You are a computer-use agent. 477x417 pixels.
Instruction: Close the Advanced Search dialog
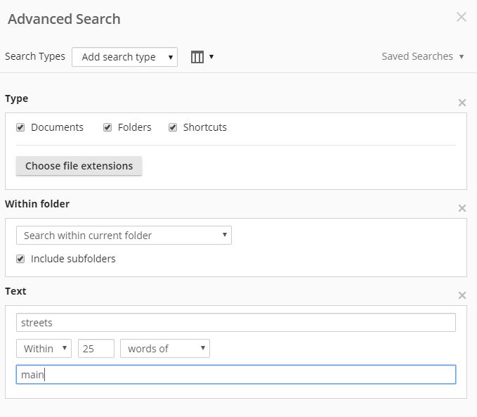461,18
